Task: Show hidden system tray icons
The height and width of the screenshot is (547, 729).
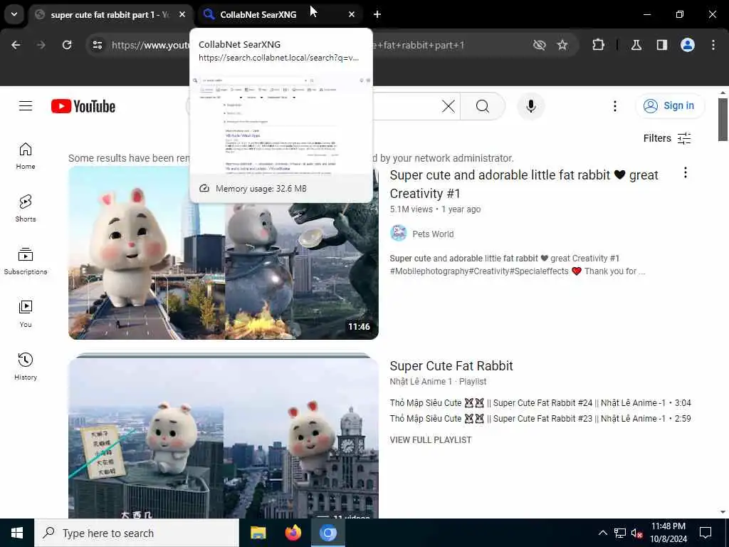Action: [602, 533]
